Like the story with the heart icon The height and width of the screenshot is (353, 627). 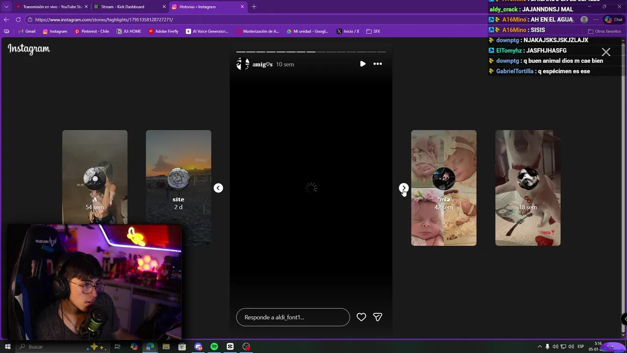click(361, 317)
